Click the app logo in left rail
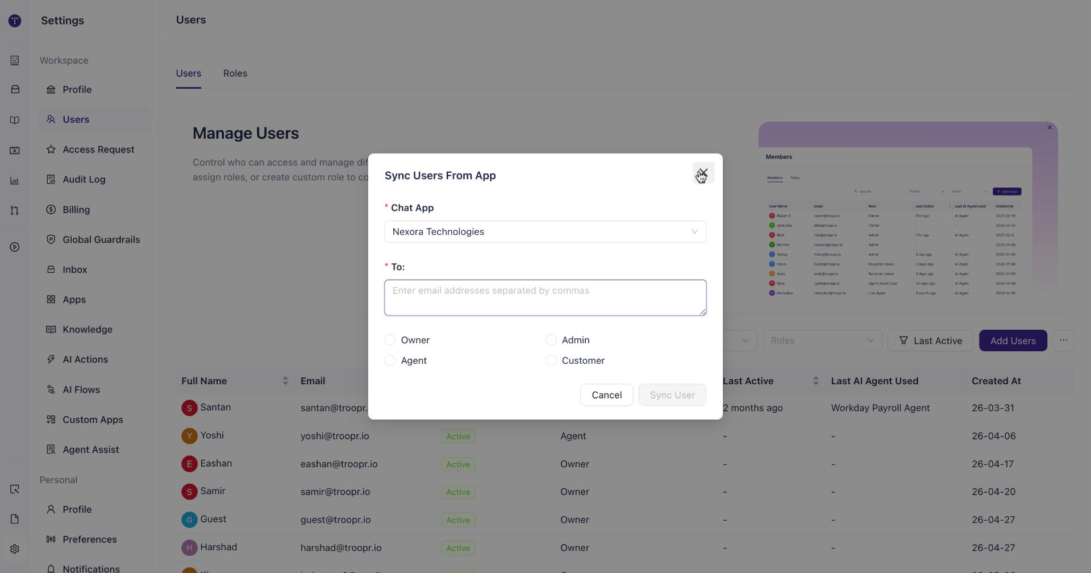Image resolution: width=1091 pixels, height=573 pixels. tap(15, 21)
